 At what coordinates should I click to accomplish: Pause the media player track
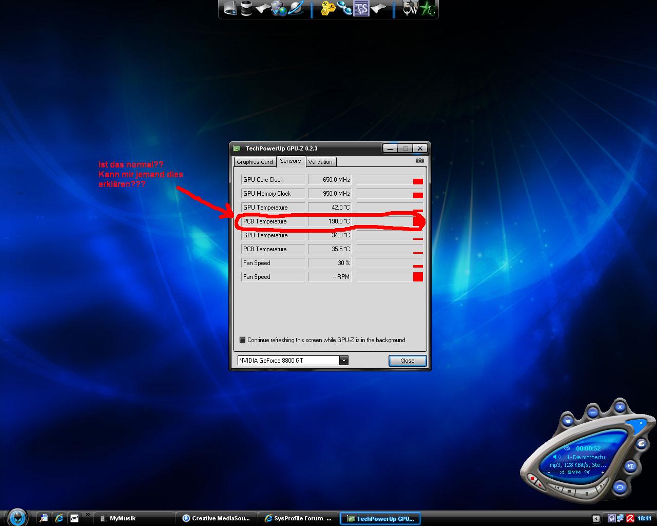coord(587,494)
